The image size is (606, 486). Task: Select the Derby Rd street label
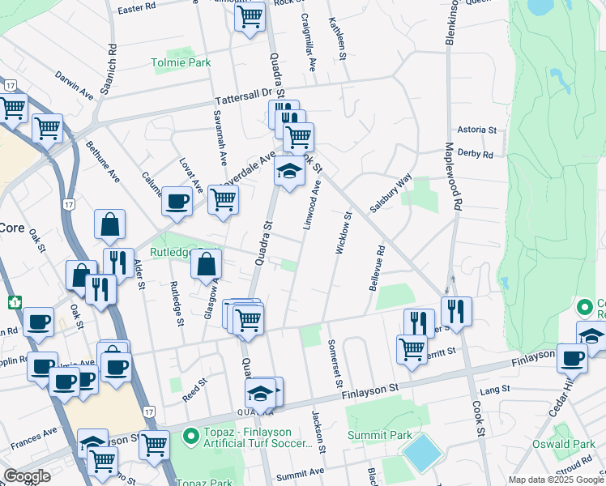pyautogui.click(x=476, y=153)
